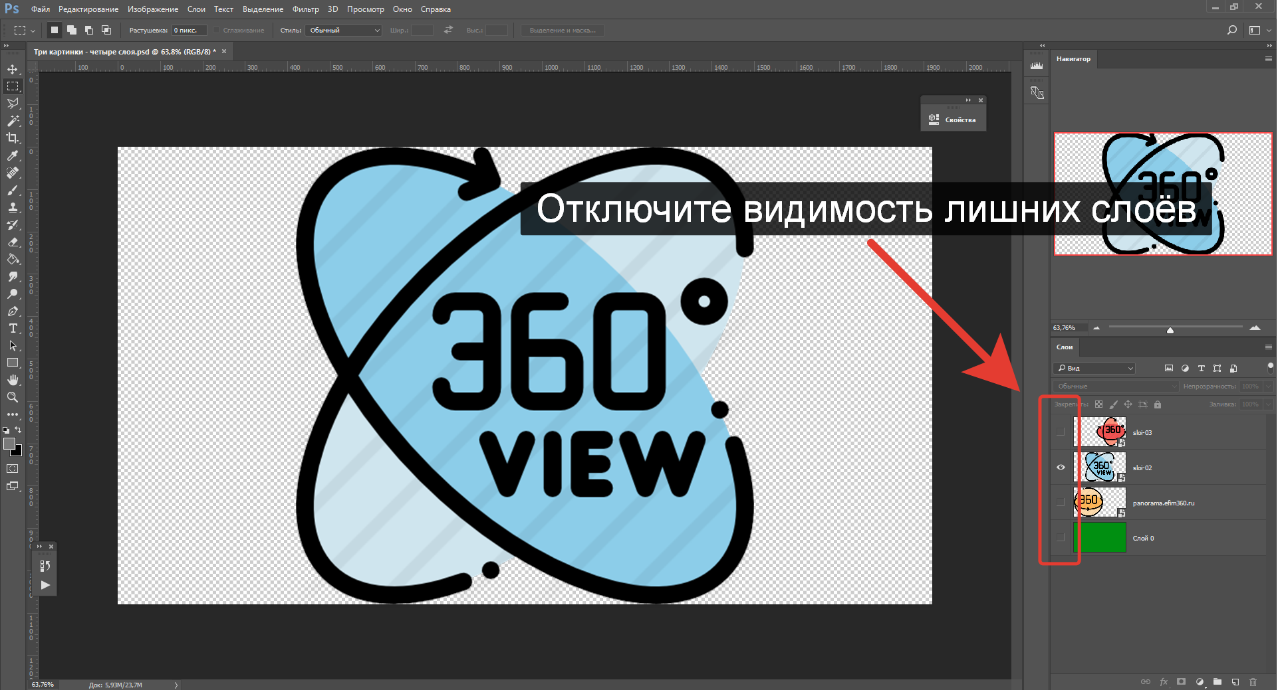
Task: Show the sloi-03 layer
Action: click(1061, 432)
